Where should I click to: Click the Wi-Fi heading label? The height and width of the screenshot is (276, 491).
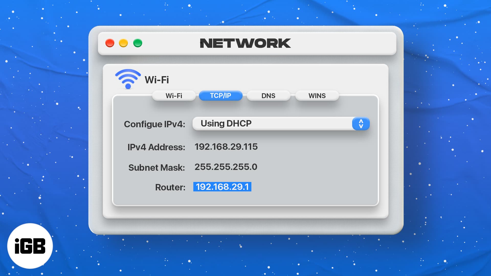(157, 80)
